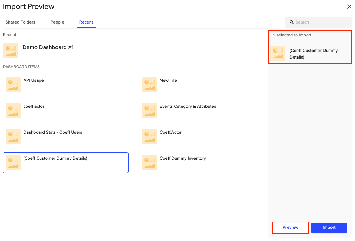
Task: Select the Recent tab
Action: tap(86, 22)
